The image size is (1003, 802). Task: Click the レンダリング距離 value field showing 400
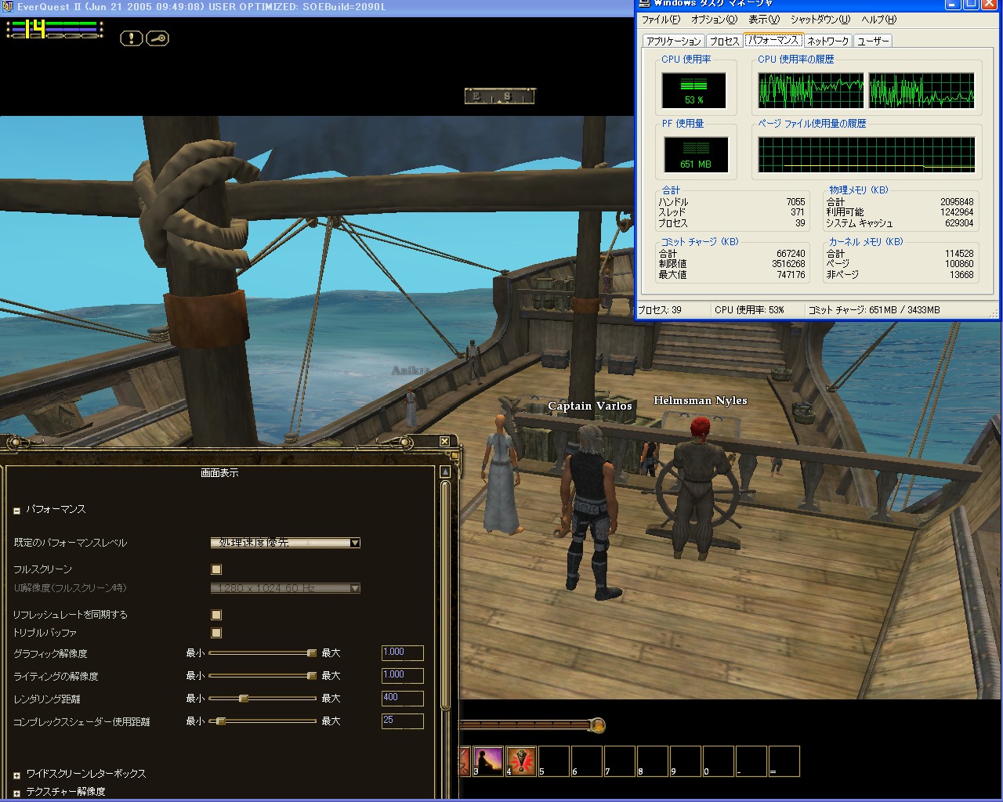(402, 699)
